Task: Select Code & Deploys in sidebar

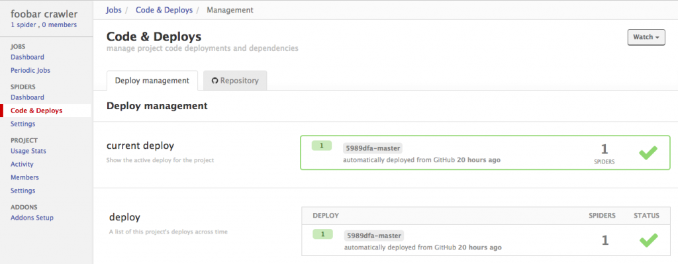Action: pos(36,110)
